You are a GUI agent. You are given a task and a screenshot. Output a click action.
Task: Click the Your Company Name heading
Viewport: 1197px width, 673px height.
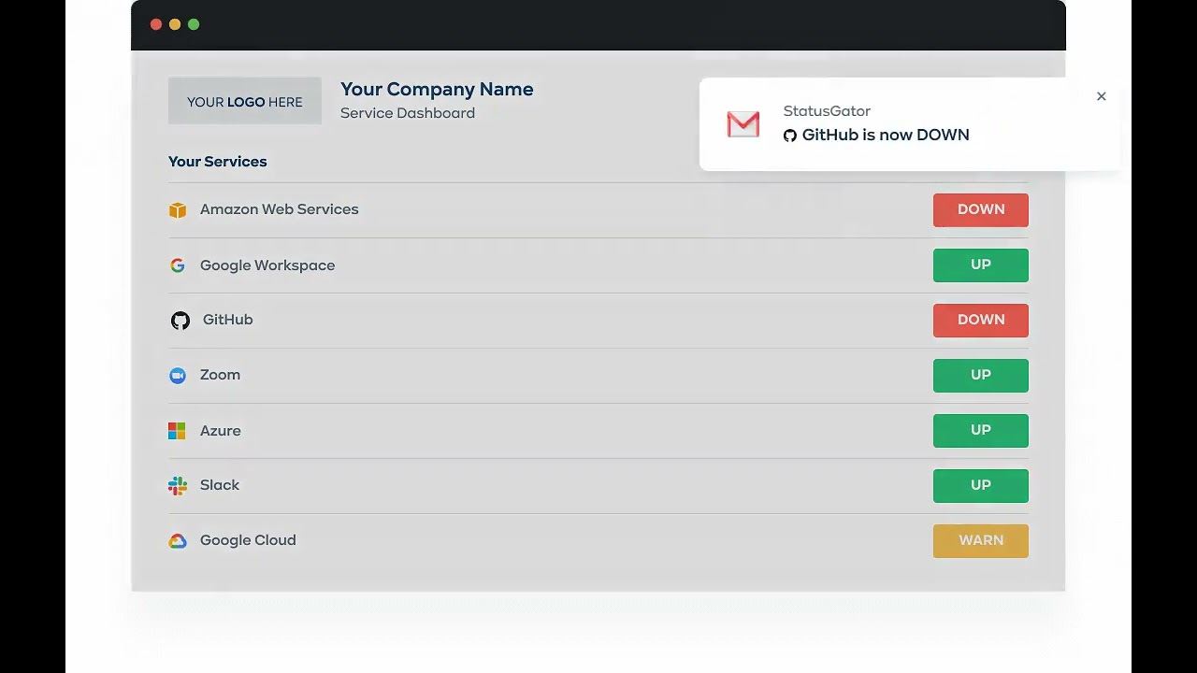(437, 90)
